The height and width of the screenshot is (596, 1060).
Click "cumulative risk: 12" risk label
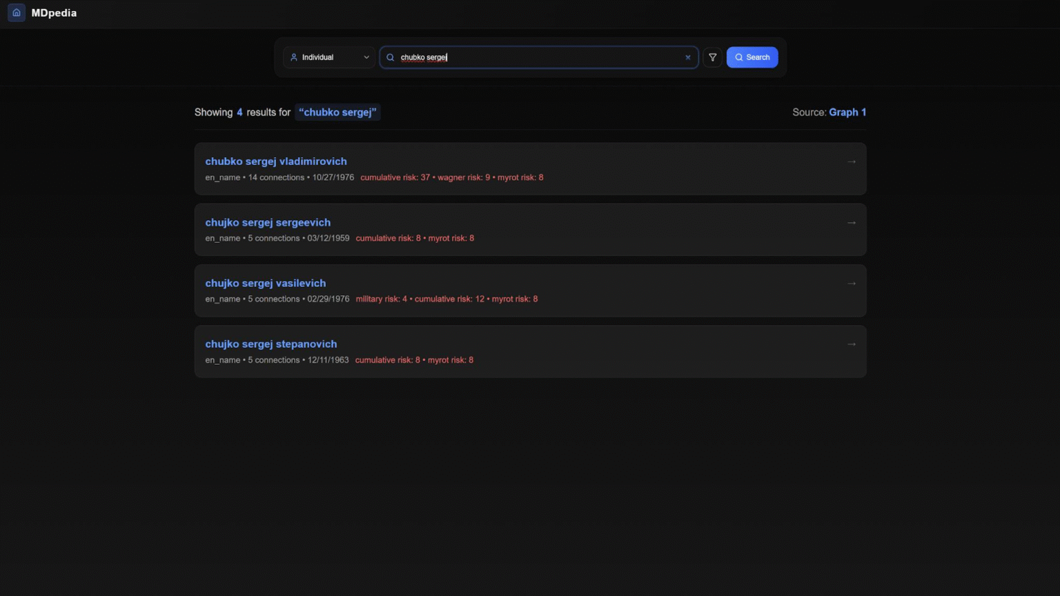point(449,299)
